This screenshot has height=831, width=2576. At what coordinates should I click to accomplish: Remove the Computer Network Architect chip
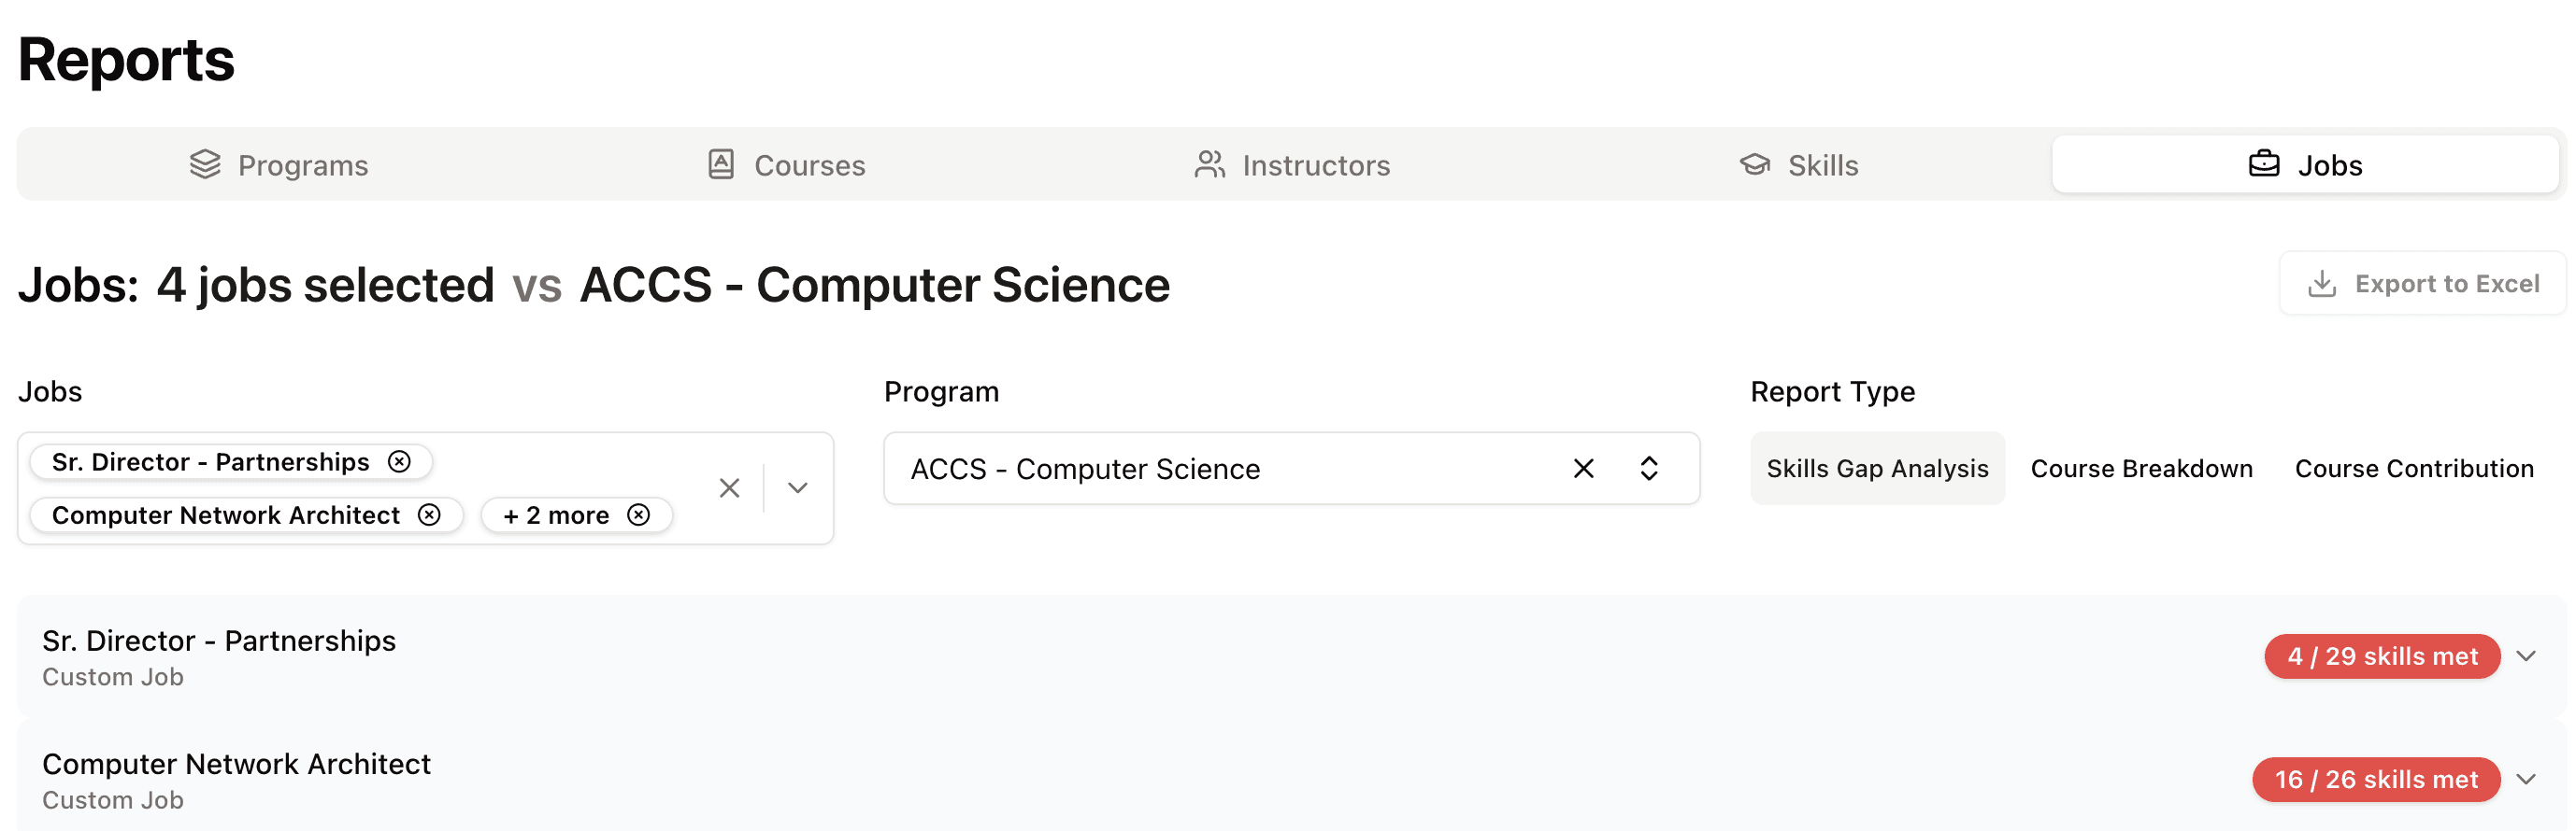(x=429, y=514)
